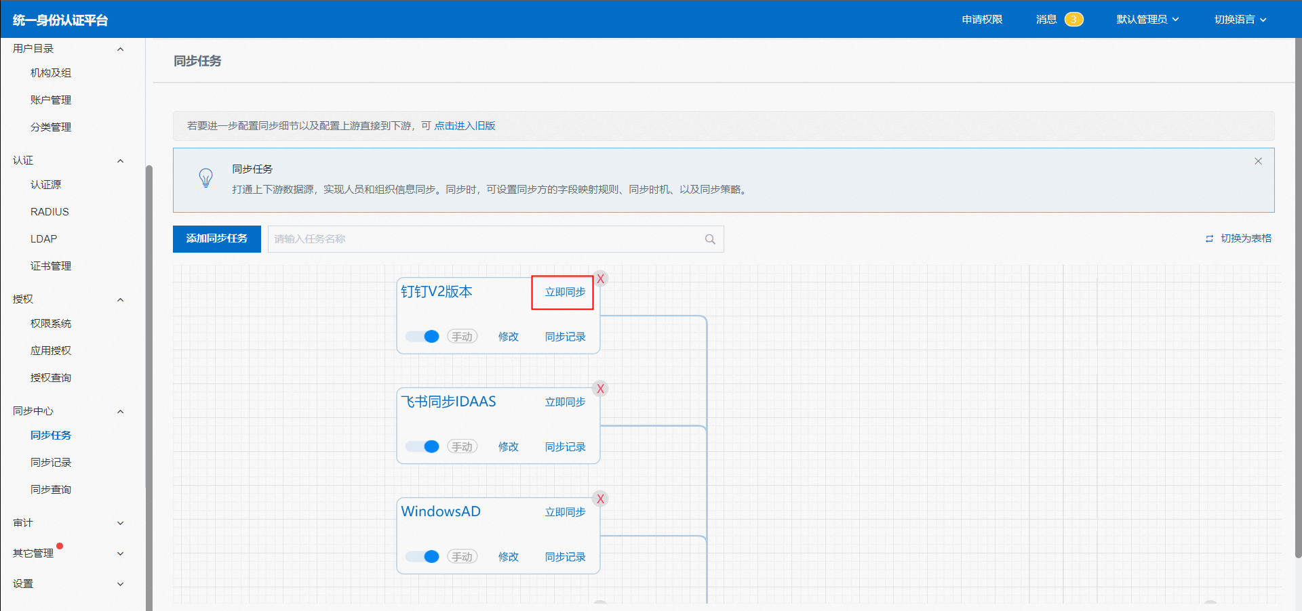Click the switch-view icon beside 切换为表格
Image resolution: width=1302 pixels, height=611 pixels.
1209,239
